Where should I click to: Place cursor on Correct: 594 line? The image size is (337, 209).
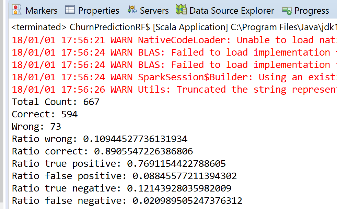click(x=45, y=114)
